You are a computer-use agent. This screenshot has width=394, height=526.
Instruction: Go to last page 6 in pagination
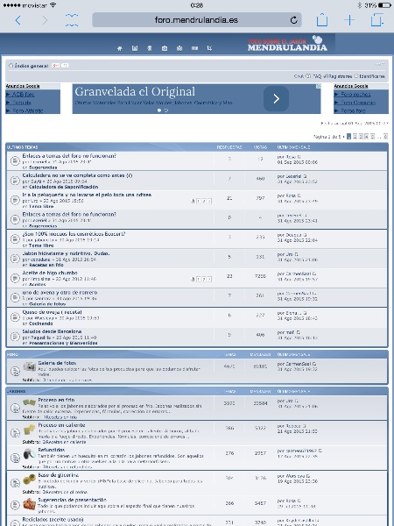pyautogui.click(x=385, y=137)
